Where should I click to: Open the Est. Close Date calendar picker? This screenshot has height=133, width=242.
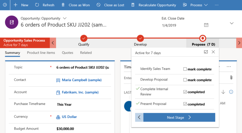pos(206,25)
